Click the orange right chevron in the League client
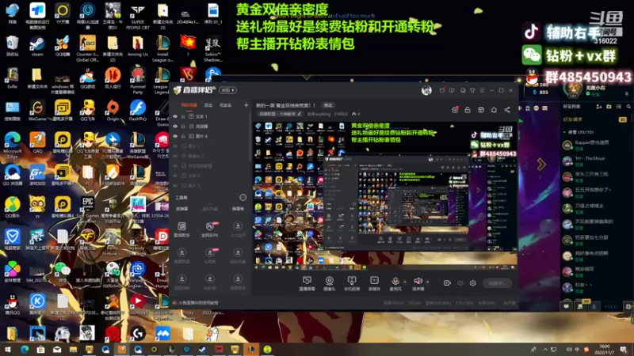Screen dimensions: 634x356 (x=541, y=165)
